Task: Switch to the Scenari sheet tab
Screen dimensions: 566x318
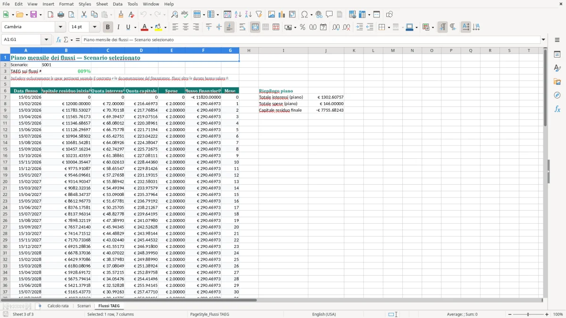Action: (84, 306)
